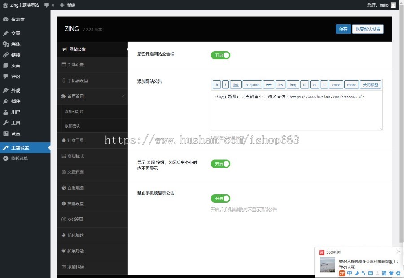This screenshot has width=404, height=278.
Task: Open the 百度地图 settings tab
Action: point(92,188)
